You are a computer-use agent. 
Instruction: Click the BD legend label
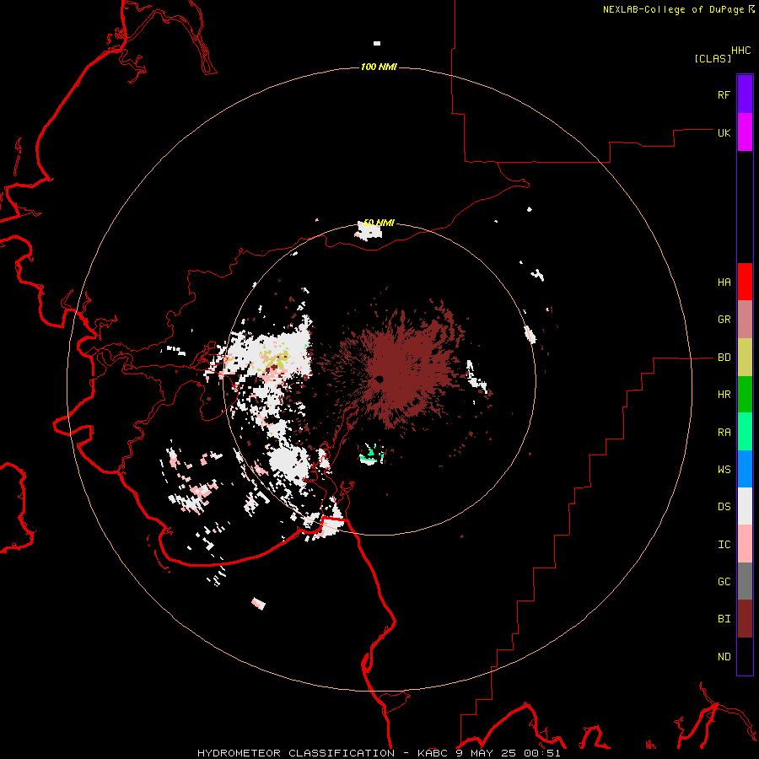tap(724, 358)
